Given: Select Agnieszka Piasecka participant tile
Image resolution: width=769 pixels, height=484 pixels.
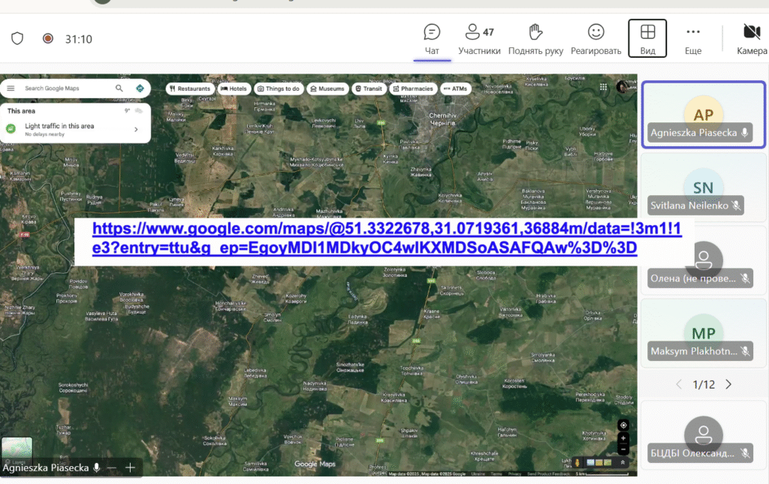Looking at the screenshot, I should point(702,115).
